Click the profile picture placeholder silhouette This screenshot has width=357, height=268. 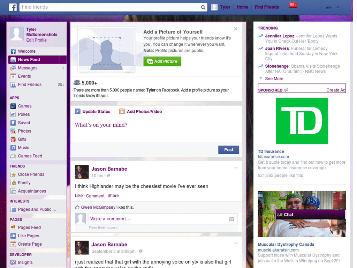107,54
